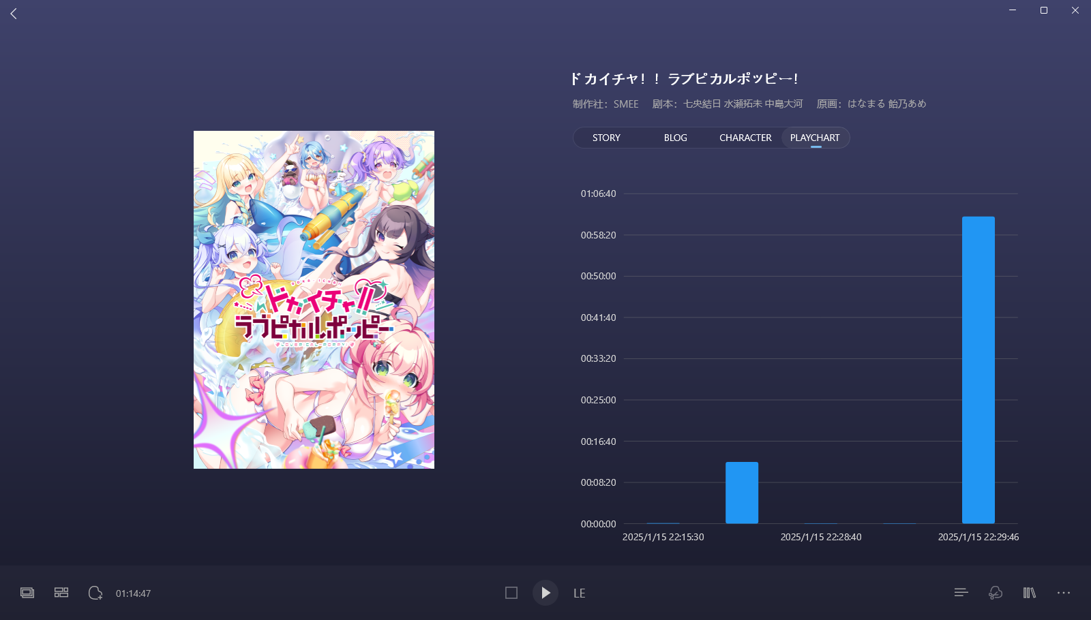Image resolution: width=1091 pixels, height=620 pixels.
Task: Open the STORY tab
Action: coord(606,138)
